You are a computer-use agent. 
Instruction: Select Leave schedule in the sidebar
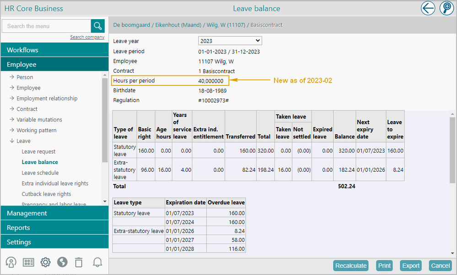click(x=40, y=173)
